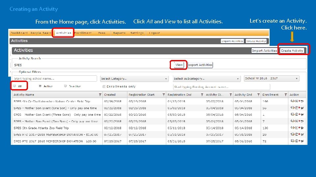Click red-arrow document icon for Mother Son (Two Sons)
This screenshot has width=316, height=177.
[x=298, y=121]
